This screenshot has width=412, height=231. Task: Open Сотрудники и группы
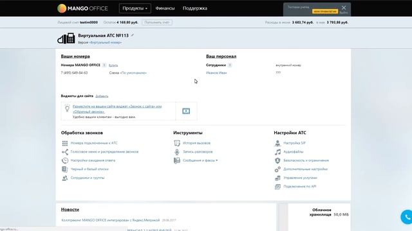point(88,178)
